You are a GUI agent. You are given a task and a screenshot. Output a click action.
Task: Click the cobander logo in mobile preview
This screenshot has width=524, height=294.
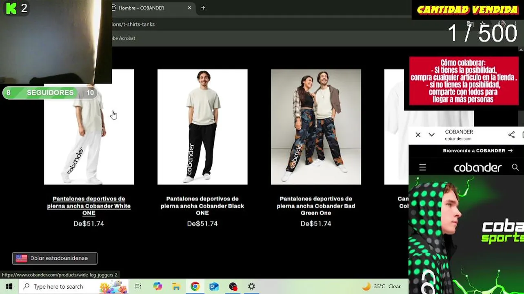(x=477, y=167)
